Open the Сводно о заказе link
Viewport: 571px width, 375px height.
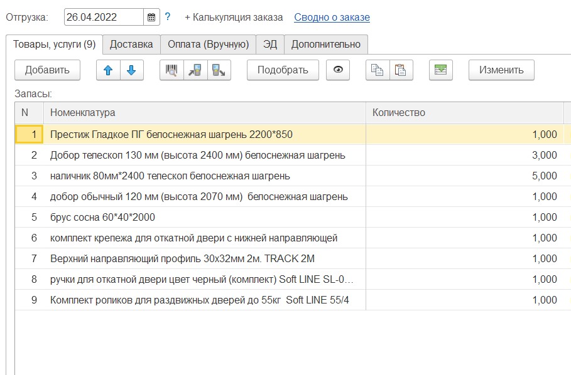332,17
